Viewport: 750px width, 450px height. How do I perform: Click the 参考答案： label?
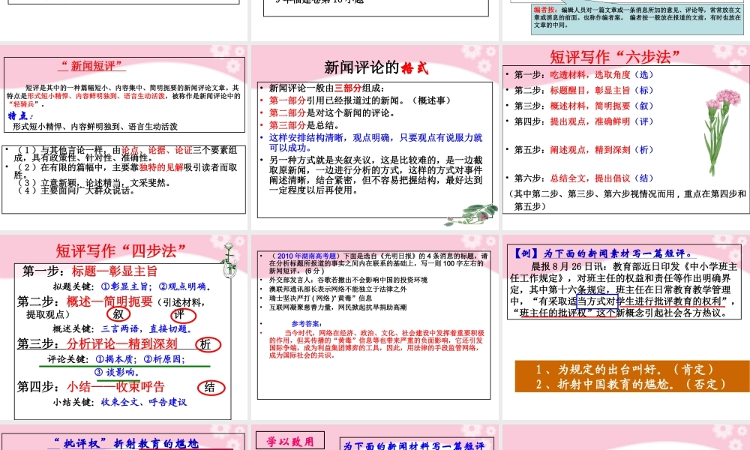click(307, 324)
